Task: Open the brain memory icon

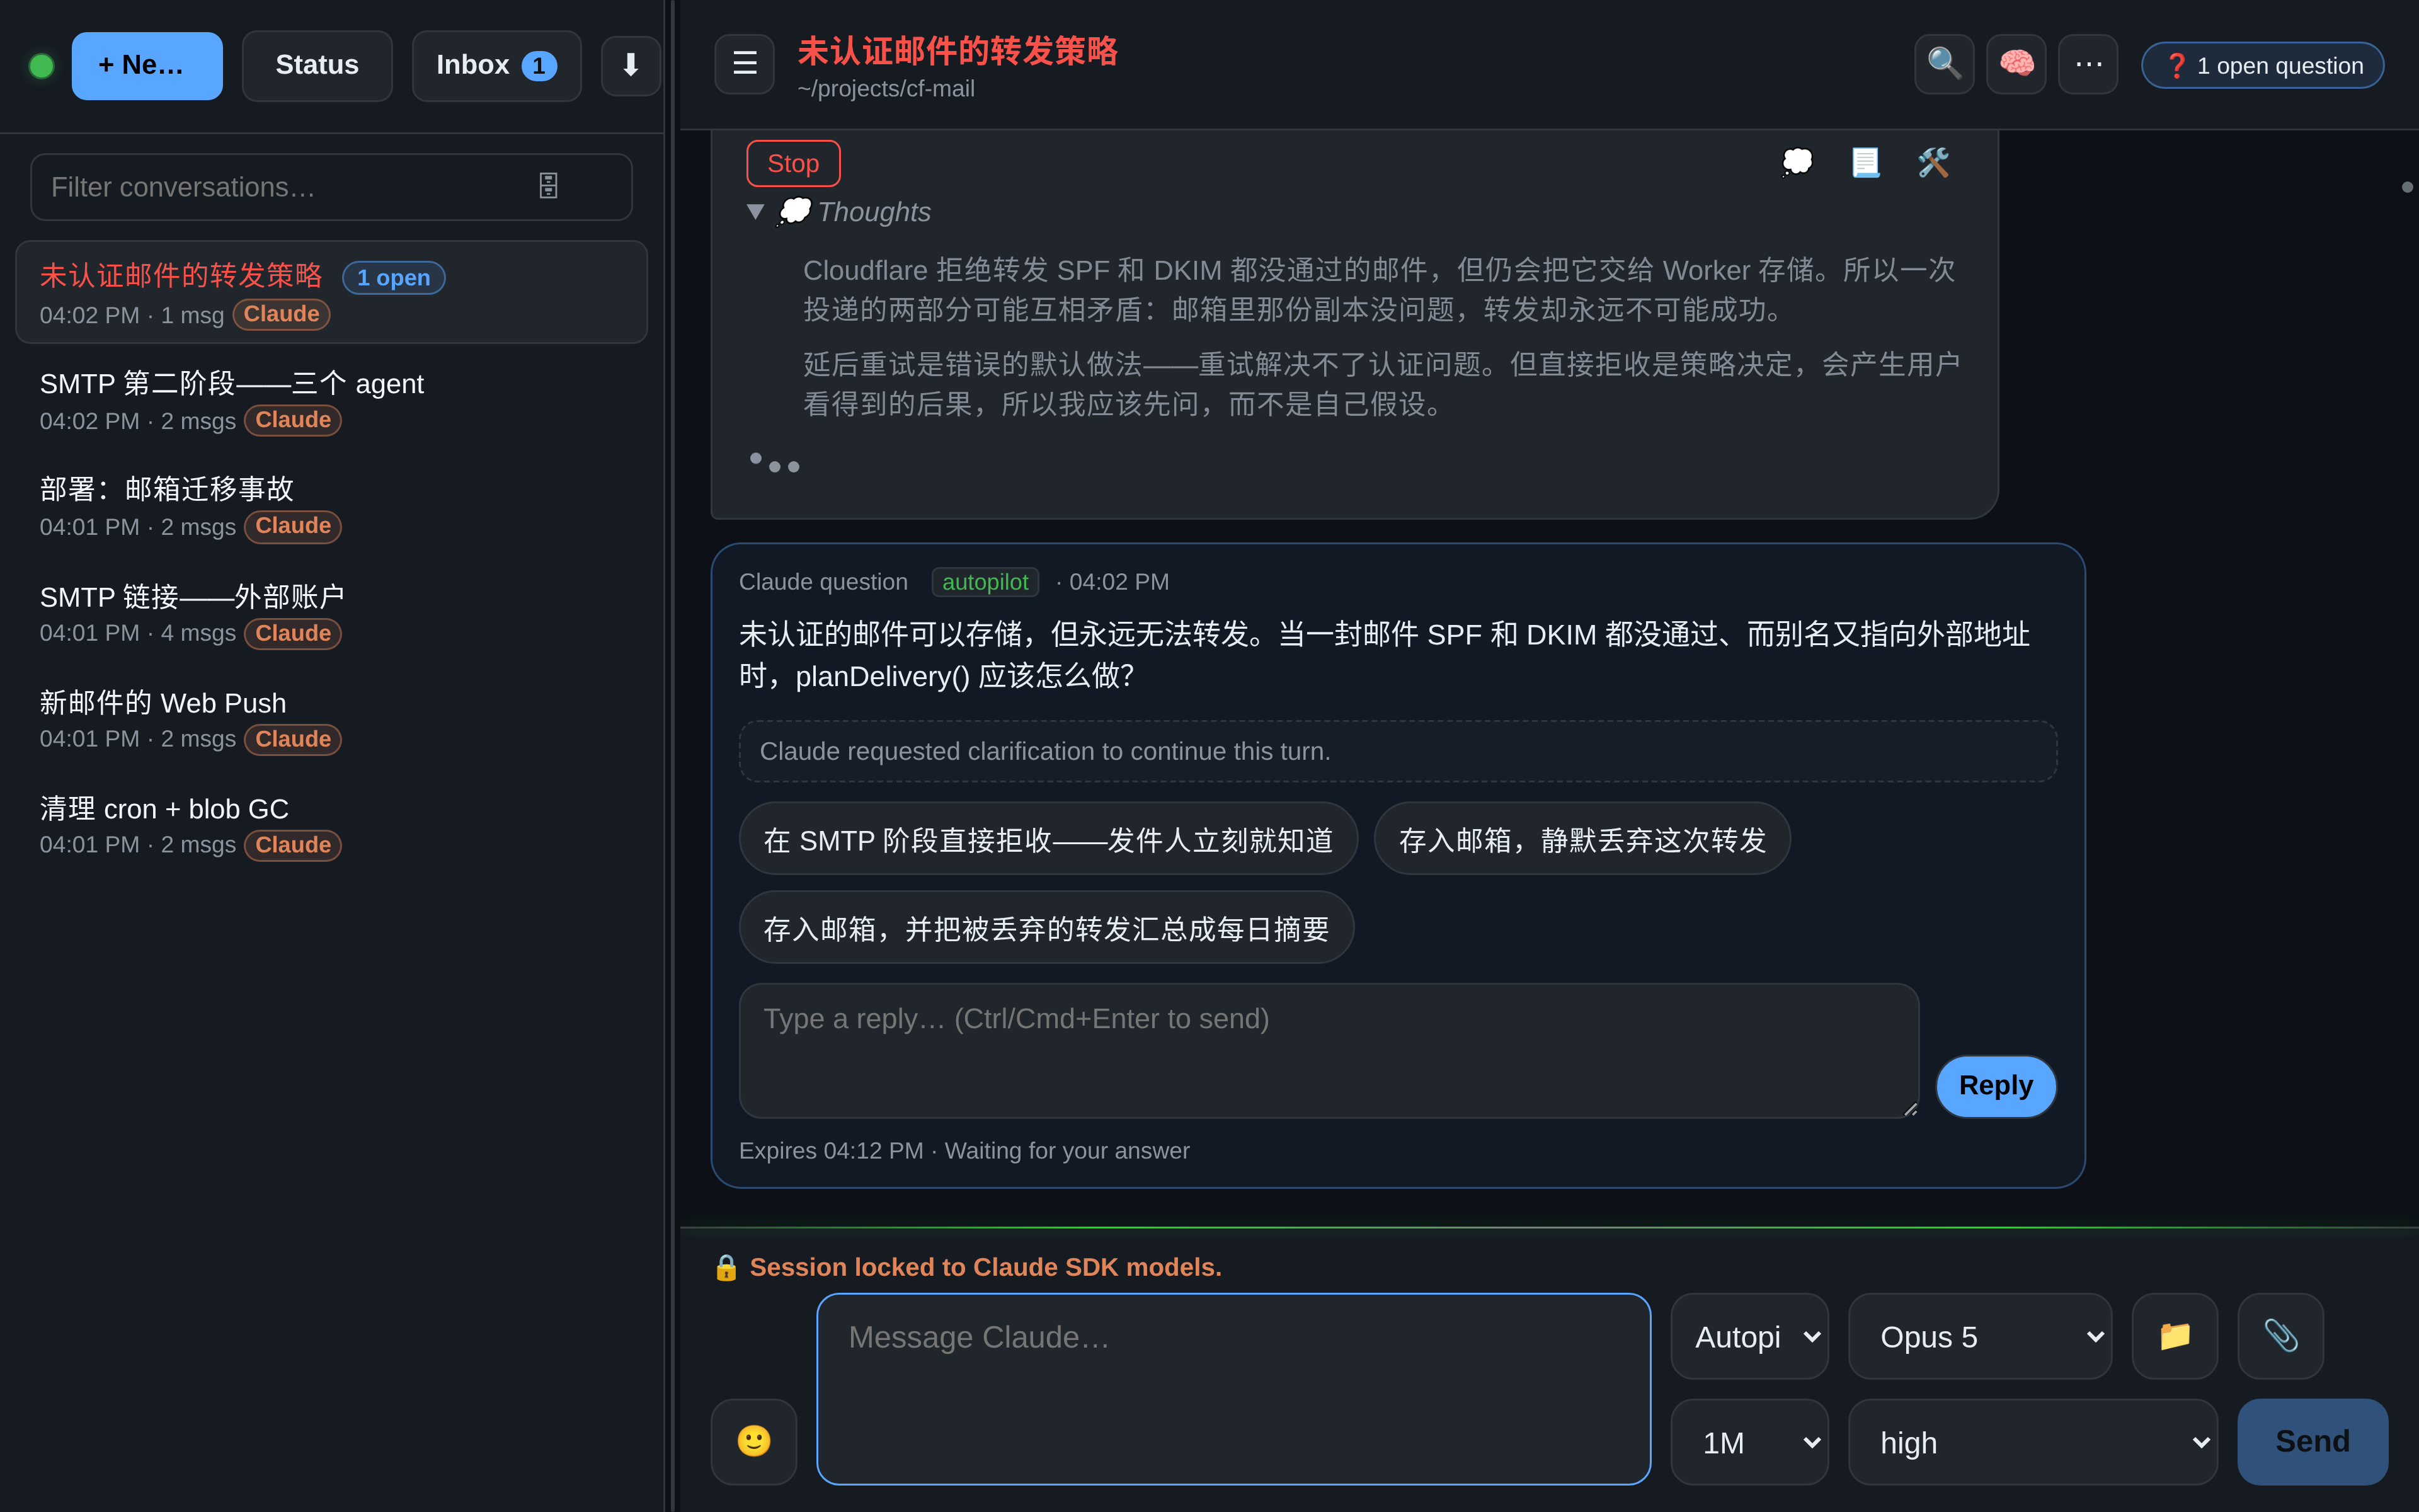Action: click(x=2016, y=64)
